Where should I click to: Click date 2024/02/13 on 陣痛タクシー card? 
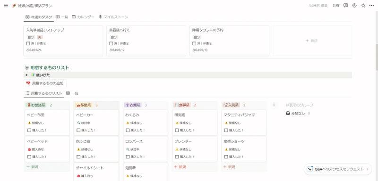(x=200, y=50)
